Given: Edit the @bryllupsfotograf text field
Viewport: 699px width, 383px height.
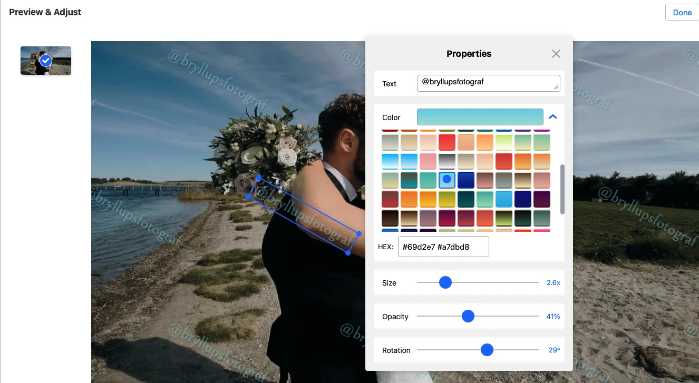Looking at the screenshot, I should 488,83.
